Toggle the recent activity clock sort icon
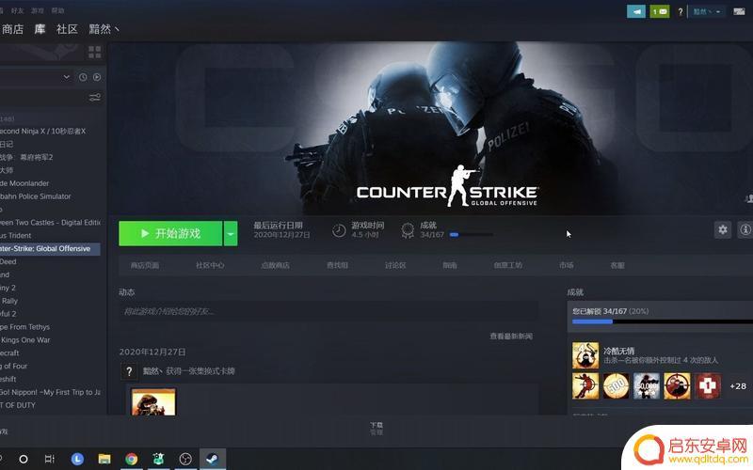753x470 pixels. (83, 77)
